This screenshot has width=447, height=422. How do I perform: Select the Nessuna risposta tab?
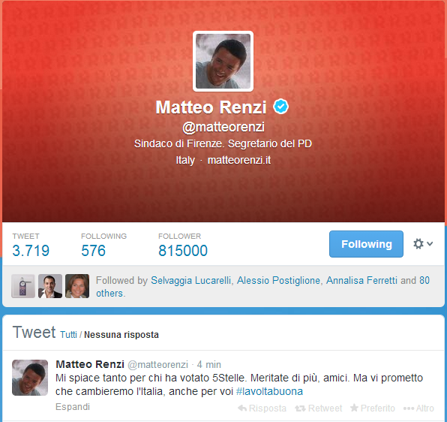click(x=121, y=334)
